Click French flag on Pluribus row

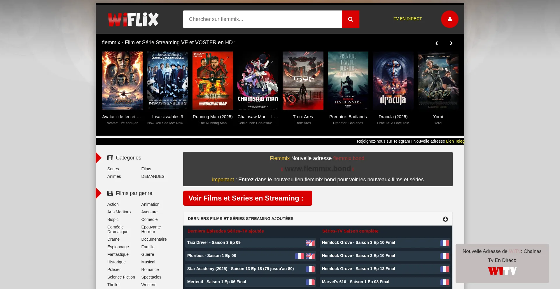tap(300, 256)
